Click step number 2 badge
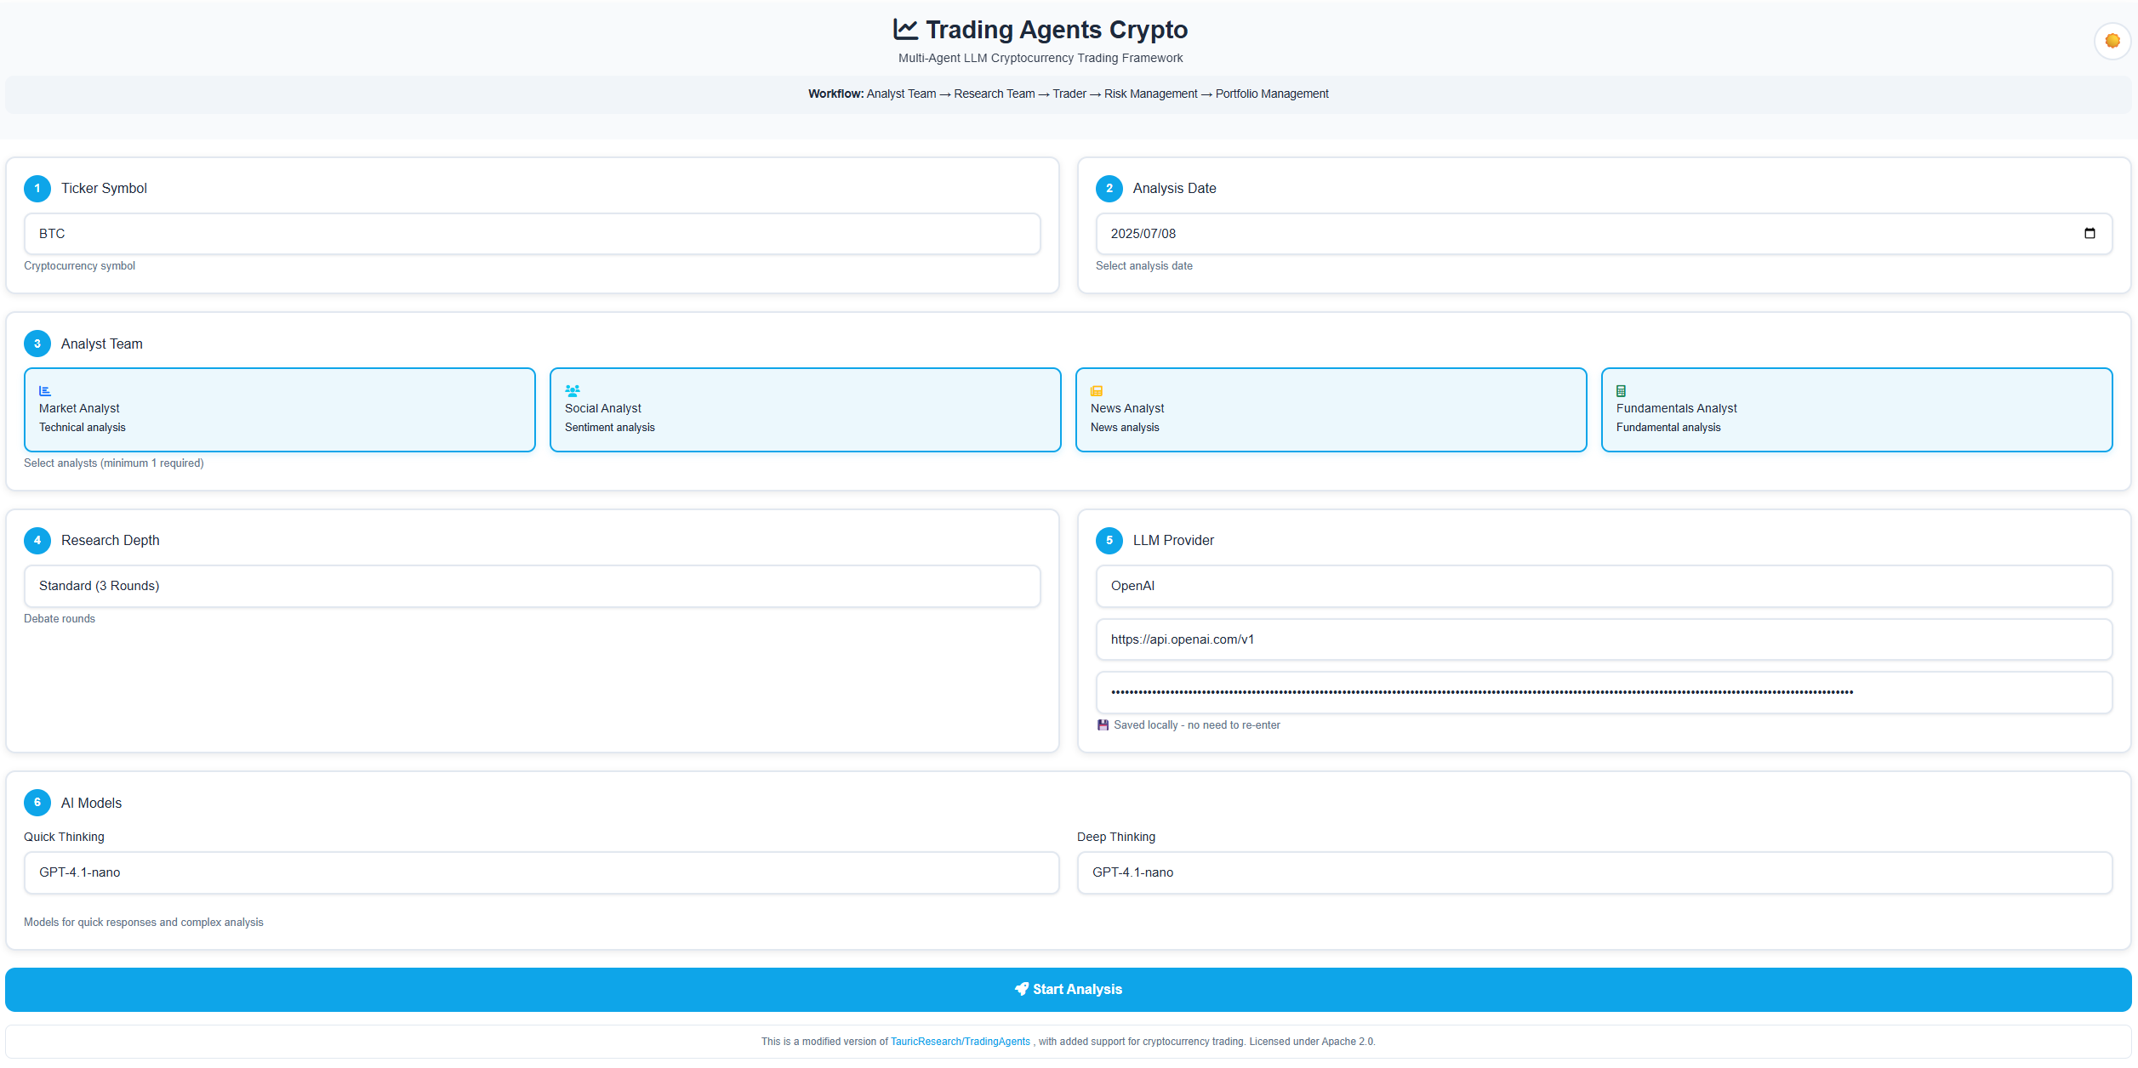The width and height of the screenshot is (2138, 1068). [1109, 189]
